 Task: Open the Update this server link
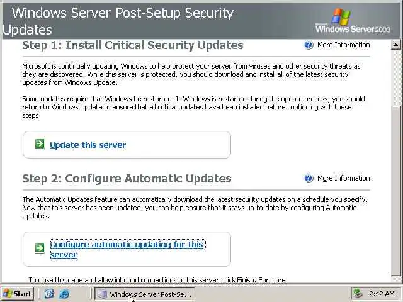pyautogui.click(x=88, y=145)
